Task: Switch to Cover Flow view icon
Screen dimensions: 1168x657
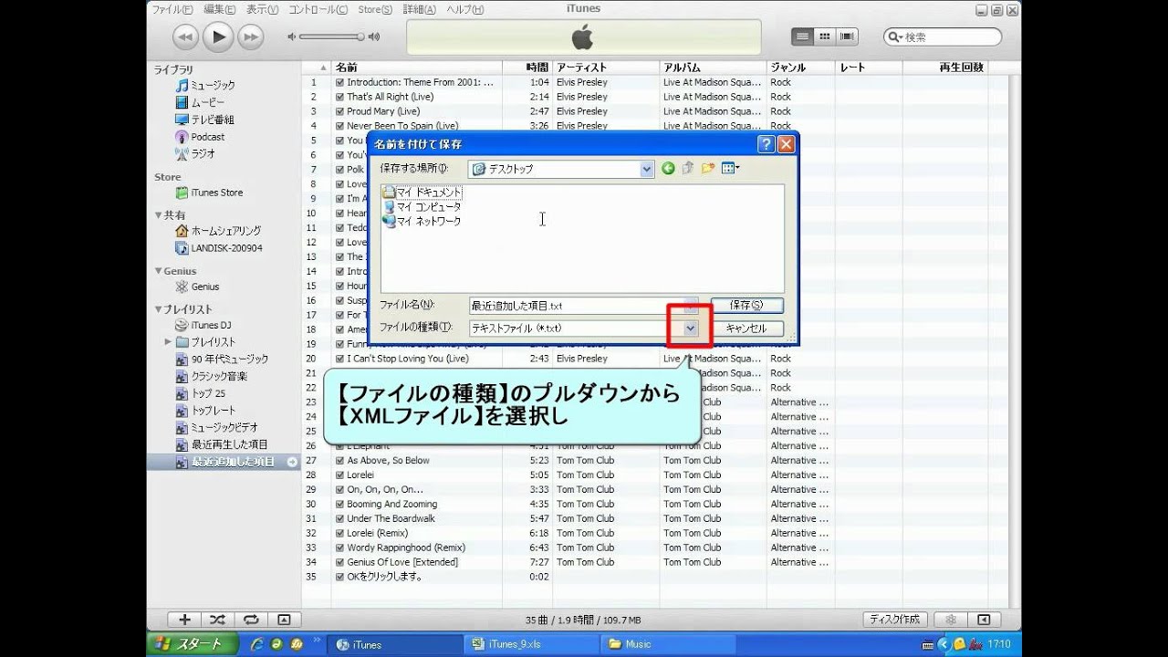Action: pyautogui.click(x=848, y=36)
